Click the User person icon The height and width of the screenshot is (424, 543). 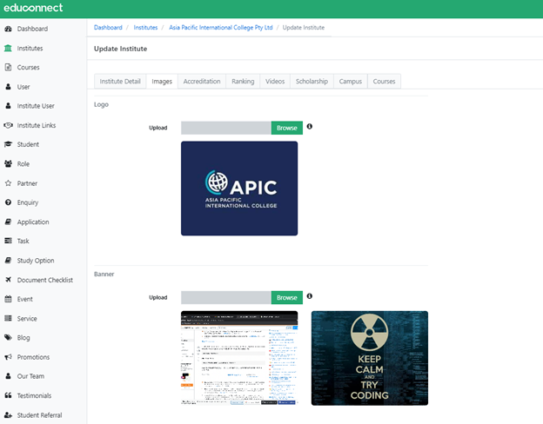coord(8,87)
